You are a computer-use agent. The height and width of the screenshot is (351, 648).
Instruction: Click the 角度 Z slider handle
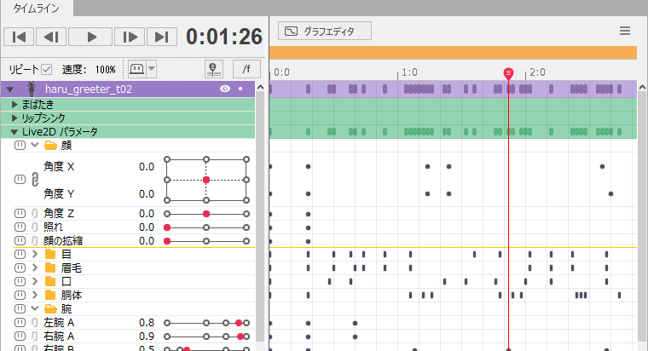pyautogui.click(x=206, y=214)
